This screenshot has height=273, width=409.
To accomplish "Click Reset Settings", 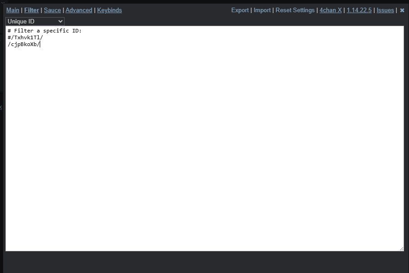I will point(295,10).
